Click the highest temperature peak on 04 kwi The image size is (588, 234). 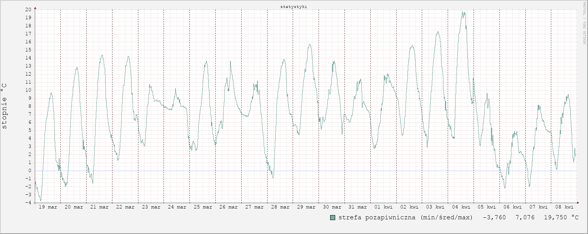coord(463,12)
